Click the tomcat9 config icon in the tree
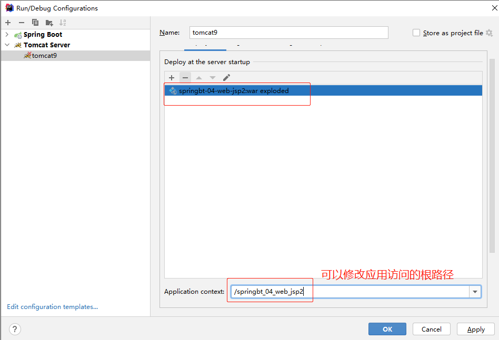The image size is (499, 340). (28, 55)
